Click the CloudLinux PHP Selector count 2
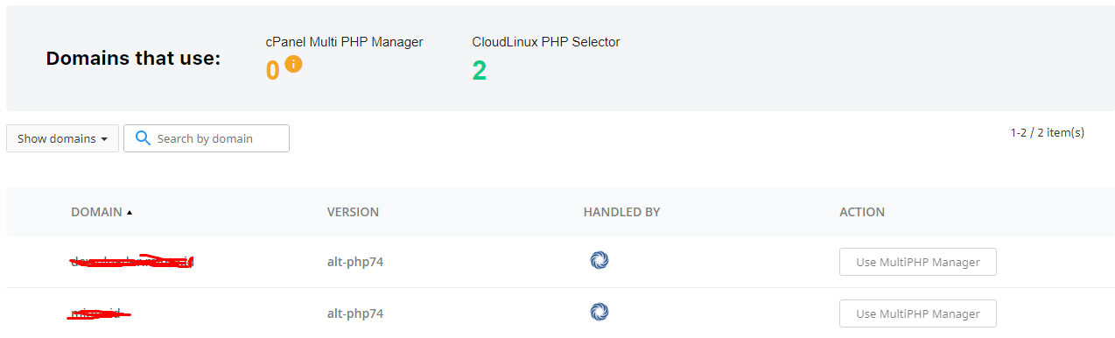1115x338 pixels. [480, 70]
